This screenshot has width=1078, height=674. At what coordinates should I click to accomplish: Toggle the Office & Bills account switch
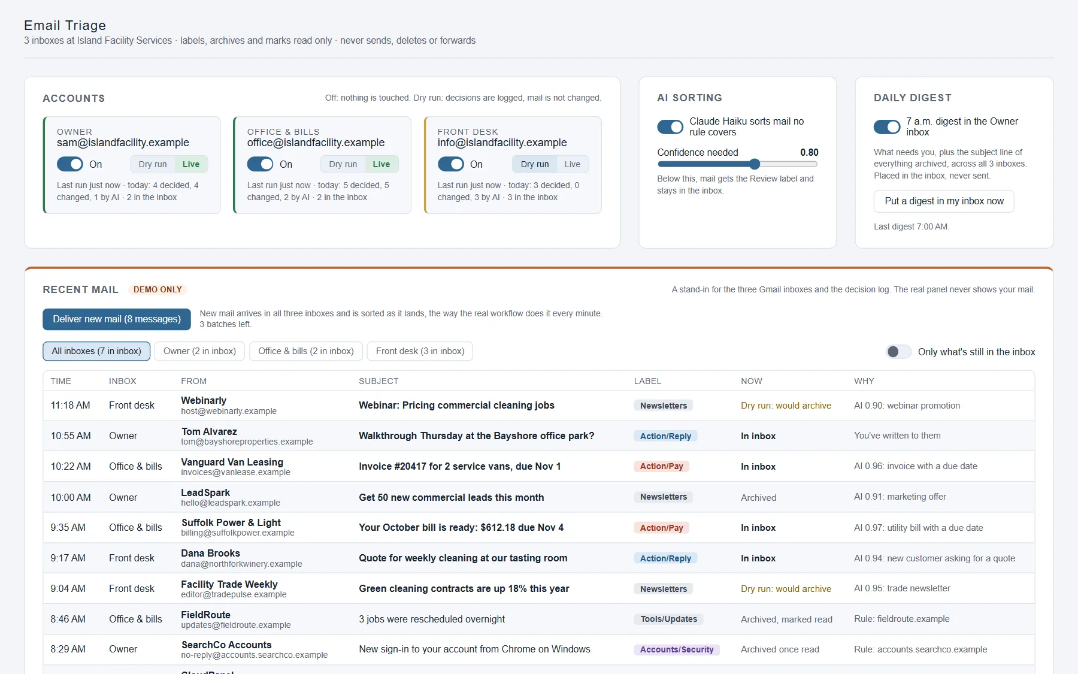[260, 164]
